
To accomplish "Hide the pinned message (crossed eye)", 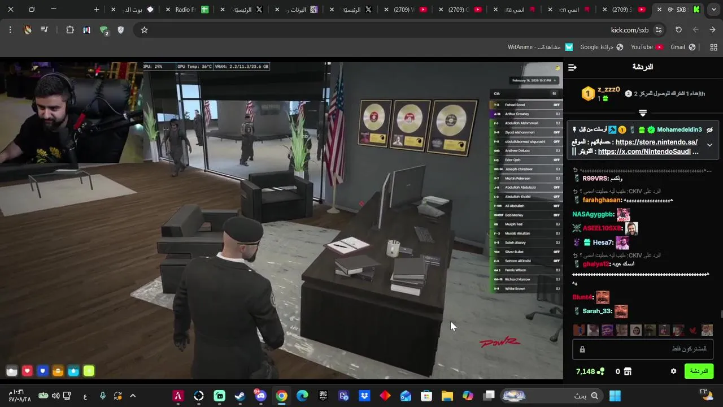I will [x=709, y=129].
